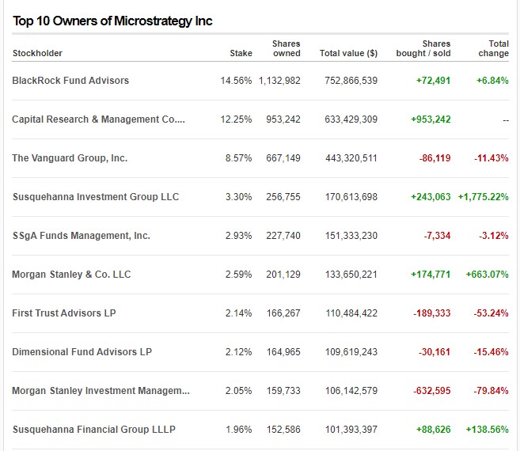Select the 2.12% stake value
The width and height of the screenshot is (520, 451).
(238, 352)
